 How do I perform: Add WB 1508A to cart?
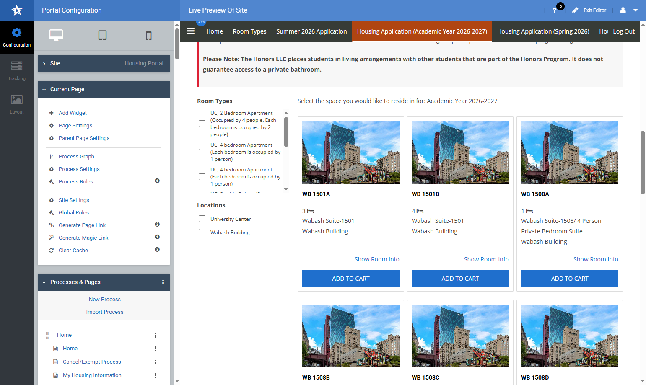(x=570, y=279)
